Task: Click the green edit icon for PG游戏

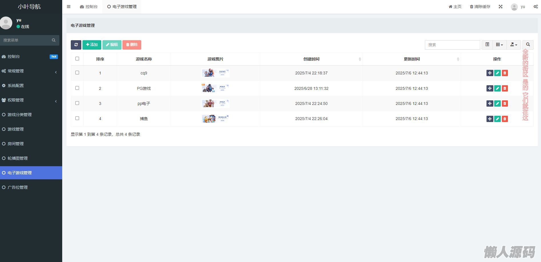Action: 497,88
